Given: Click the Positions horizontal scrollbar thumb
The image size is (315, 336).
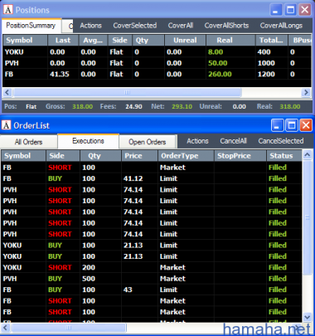Looking at the screenshot, I should [x=127, y=92].
